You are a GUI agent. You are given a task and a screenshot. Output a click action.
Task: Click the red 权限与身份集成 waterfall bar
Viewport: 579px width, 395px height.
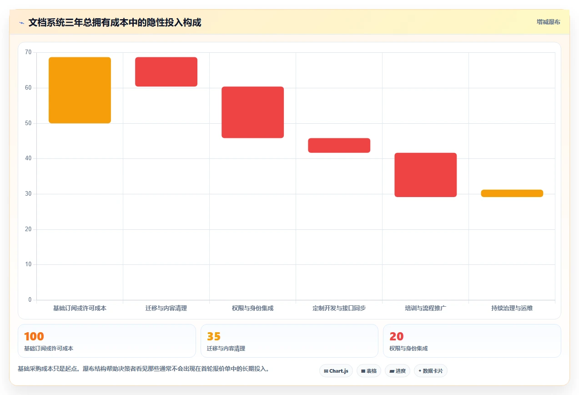tap(252, 112)
